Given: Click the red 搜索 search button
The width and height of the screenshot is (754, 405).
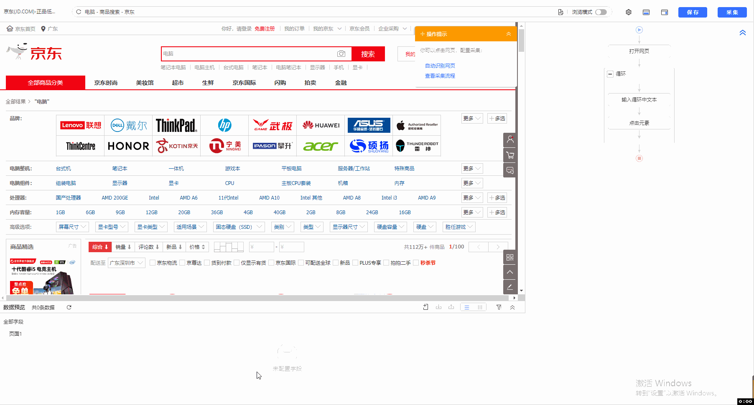Looking at the screenshot, I should pyautogui.click(x=368, y=54).
